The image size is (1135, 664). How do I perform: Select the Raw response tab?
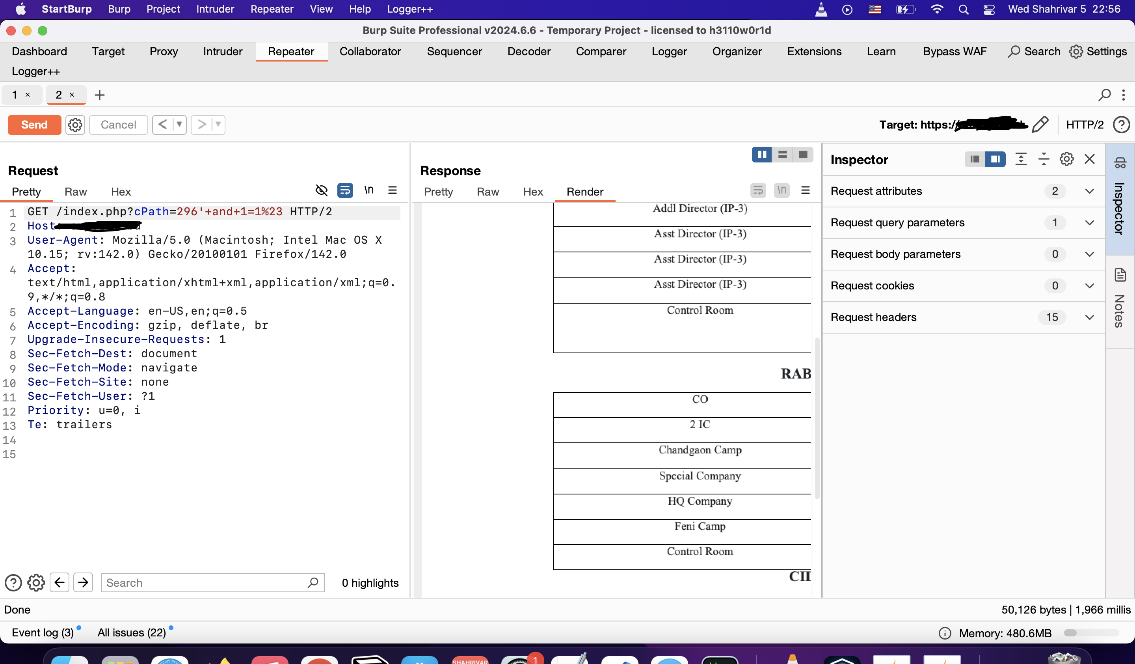[488, 192]
